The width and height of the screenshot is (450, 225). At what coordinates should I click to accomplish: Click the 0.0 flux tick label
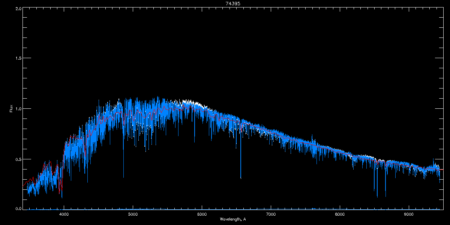(x=18, y=208)
